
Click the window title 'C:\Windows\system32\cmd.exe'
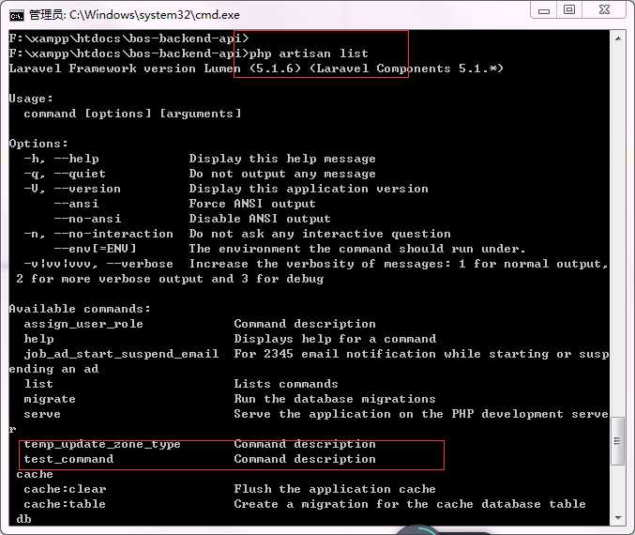pyautogui.click(x=155, y=15)
